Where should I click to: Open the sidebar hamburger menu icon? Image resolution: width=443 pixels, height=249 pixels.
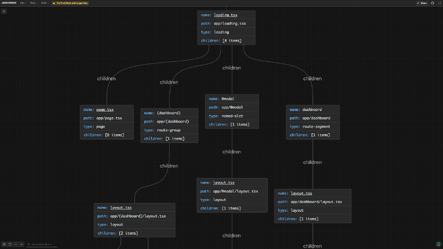click(4, 11)
